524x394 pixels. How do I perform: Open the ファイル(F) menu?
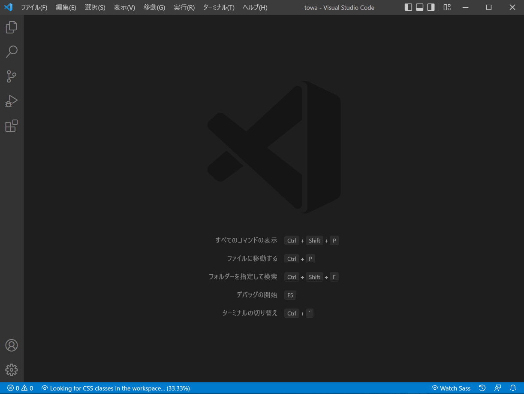click(x=34, y=7)
